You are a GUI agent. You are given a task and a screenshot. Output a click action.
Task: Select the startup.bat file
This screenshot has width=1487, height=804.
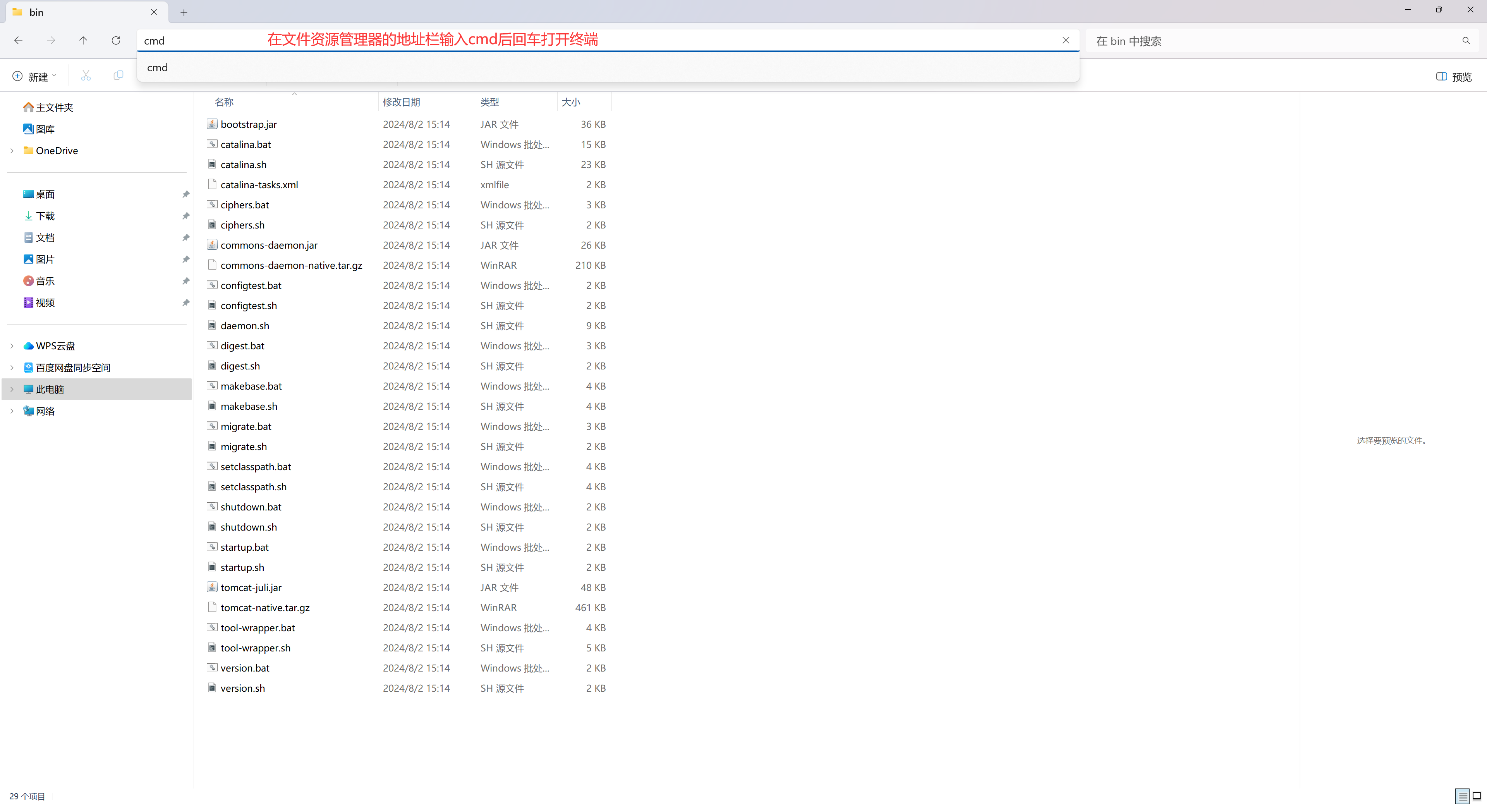pyautogui.click(x=244, y=547)
